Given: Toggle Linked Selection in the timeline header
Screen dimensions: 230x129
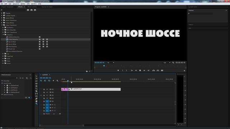Looking at the screenshot, I should [49, 81].
